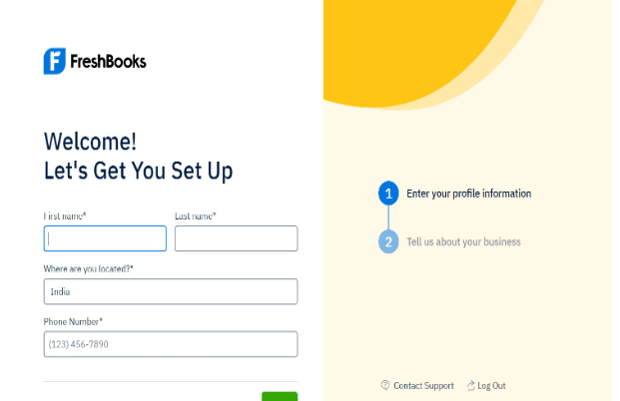Click the green button below the form

coord(280,396)
